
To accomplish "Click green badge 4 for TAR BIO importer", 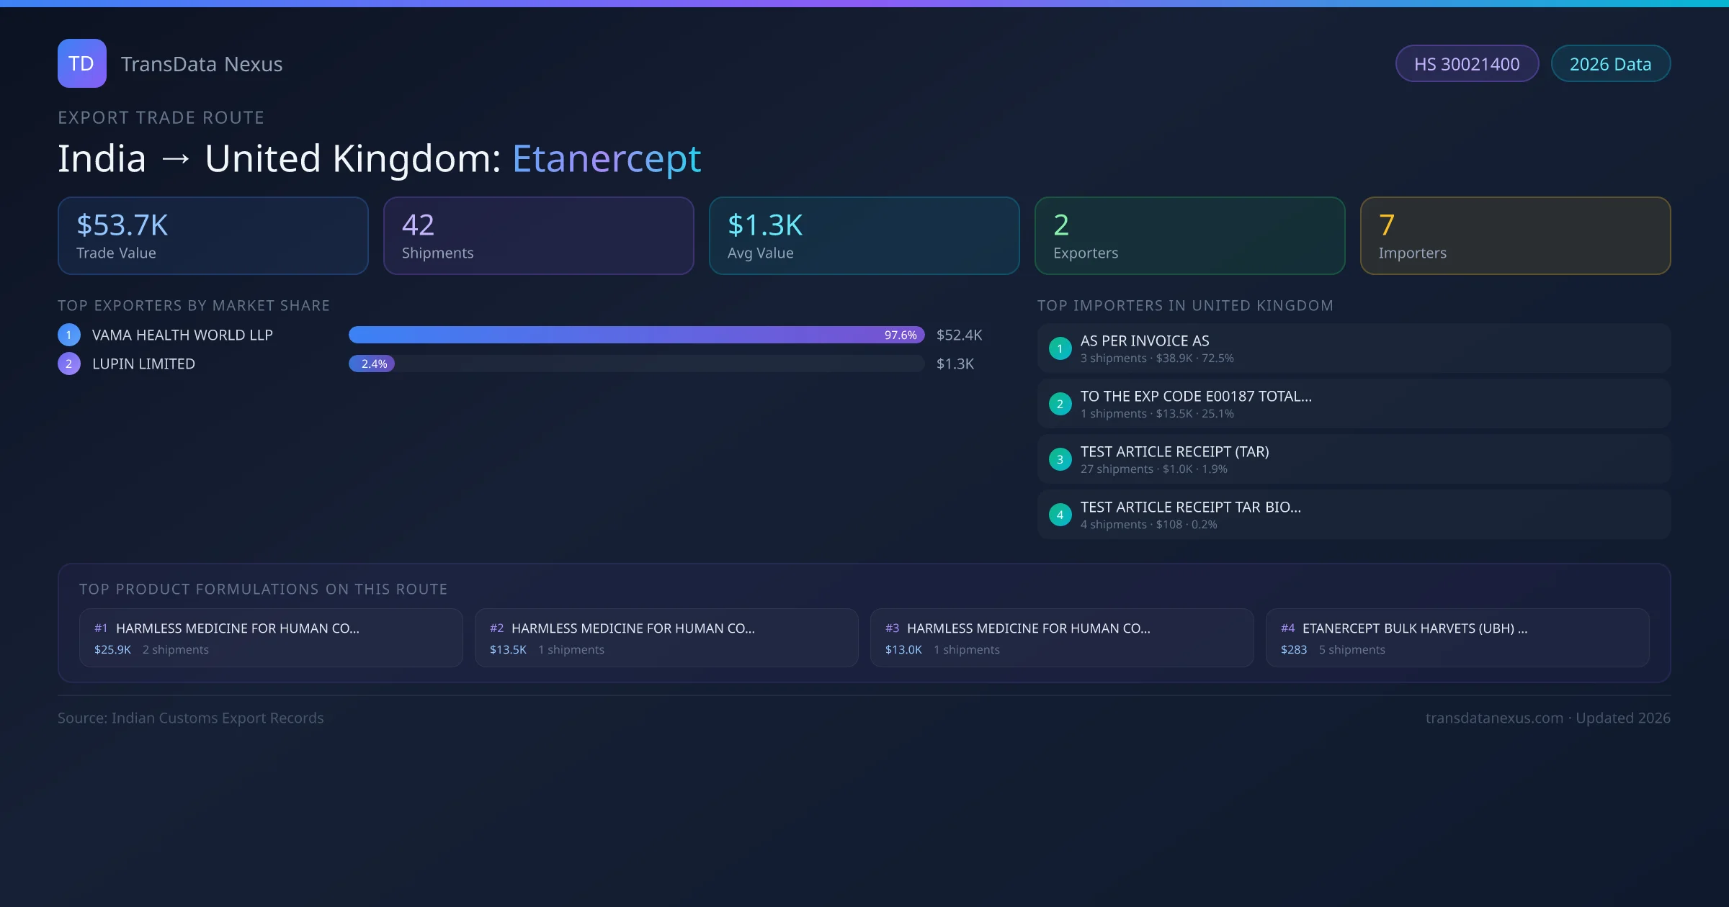I will coord(1060,515).
